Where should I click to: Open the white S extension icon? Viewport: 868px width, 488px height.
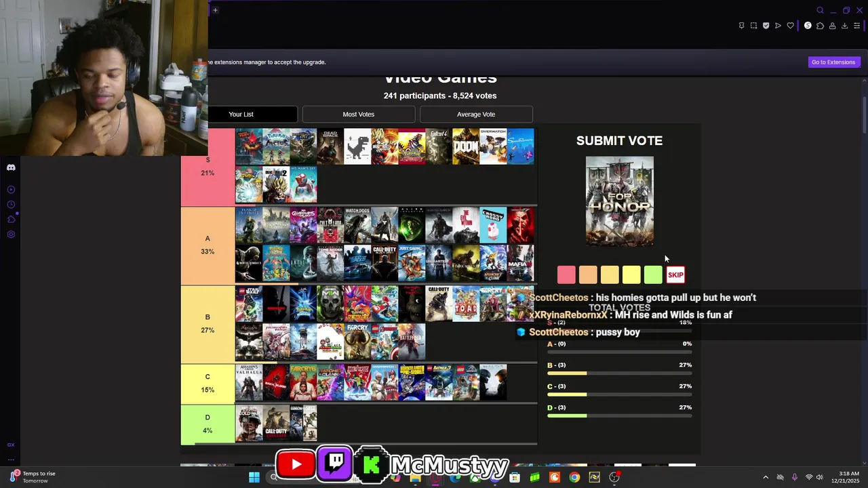coord(808,26)
